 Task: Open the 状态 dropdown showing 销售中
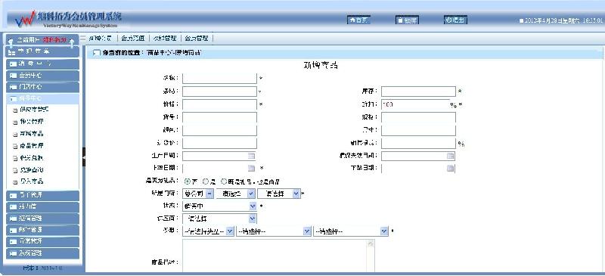point(219,206)
